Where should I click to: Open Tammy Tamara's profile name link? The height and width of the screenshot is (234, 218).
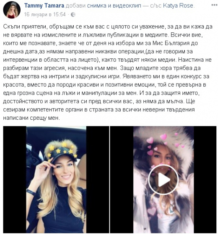(44, 5)
